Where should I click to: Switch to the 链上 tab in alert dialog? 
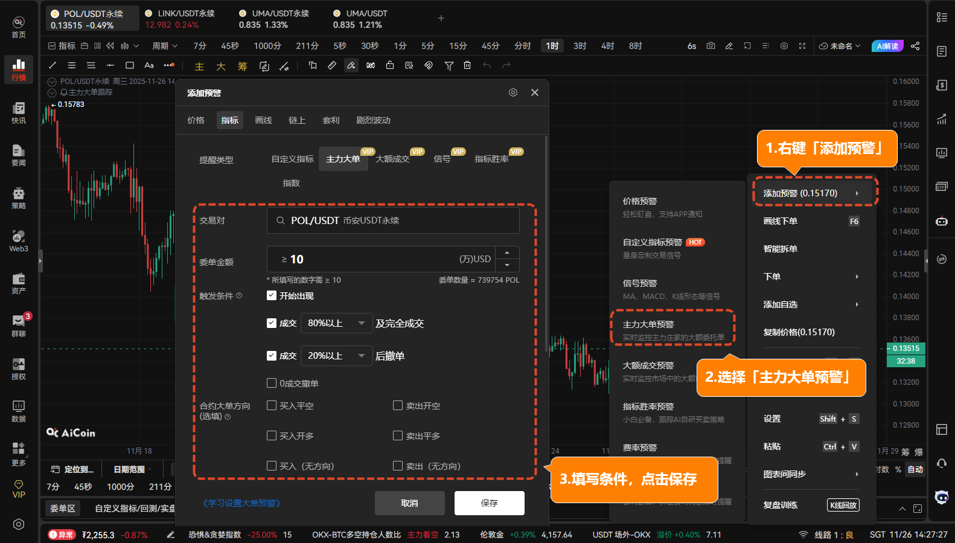[297, 120]
